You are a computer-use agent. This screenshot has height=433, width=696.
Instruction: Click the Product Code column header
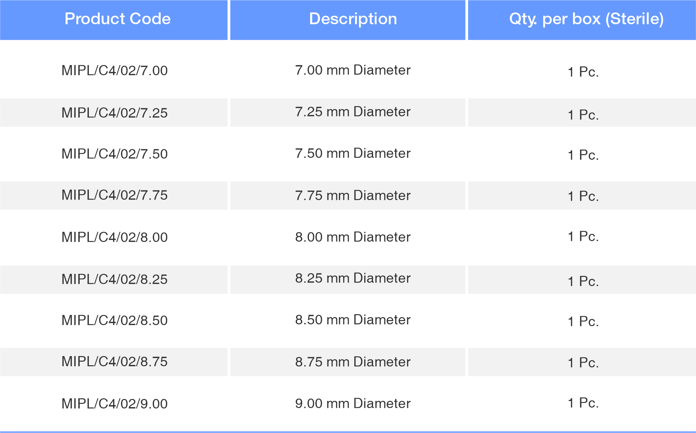pos(117,19)
